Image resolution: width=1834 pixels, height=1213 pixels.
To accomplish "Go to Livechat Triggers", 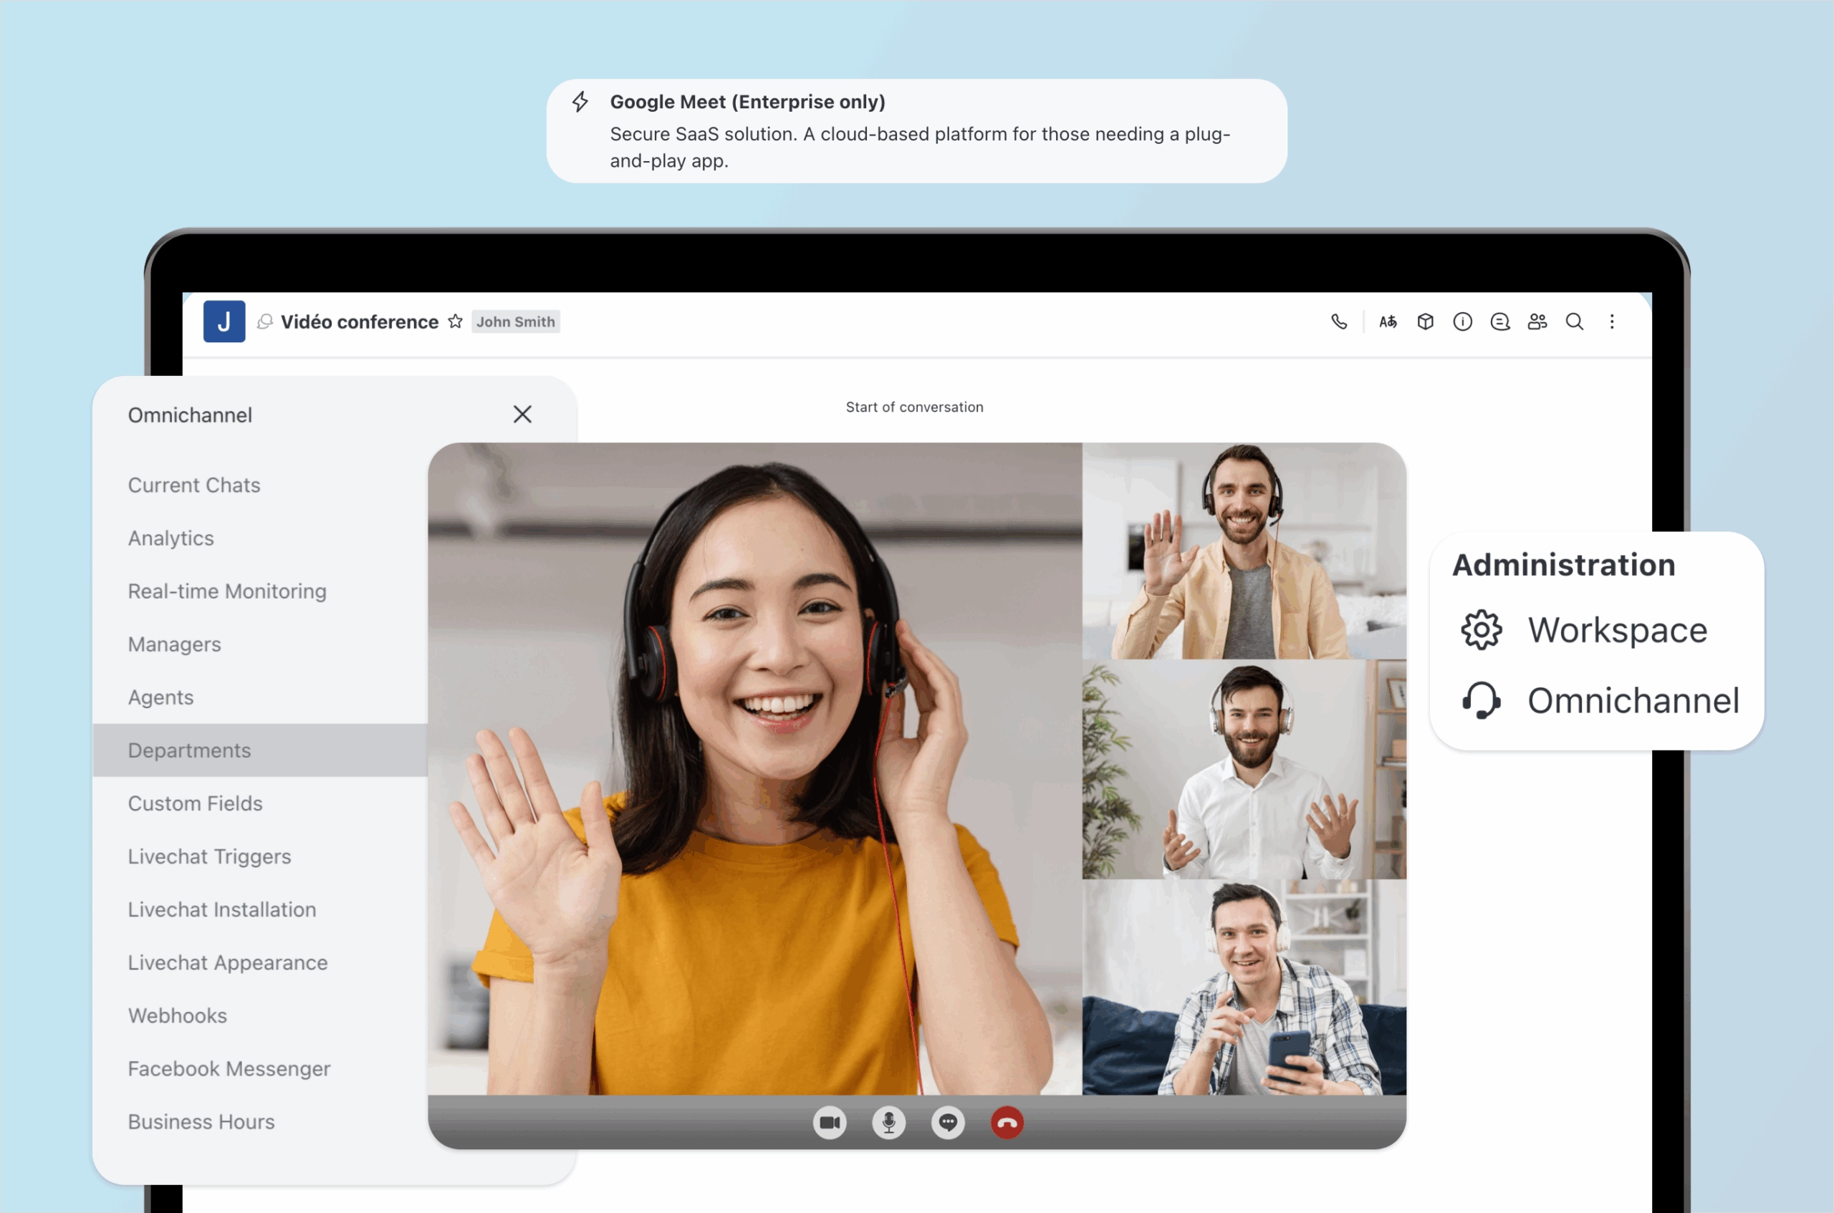I will click(x=209, y=856).
